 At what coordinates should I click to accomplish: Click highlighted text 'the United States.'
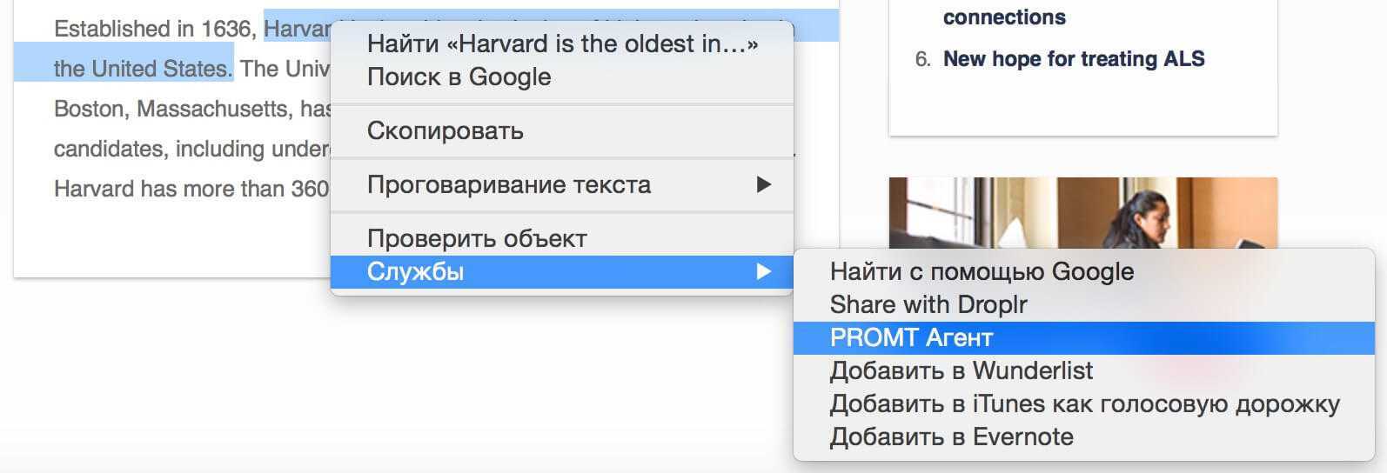pos(143,69)
